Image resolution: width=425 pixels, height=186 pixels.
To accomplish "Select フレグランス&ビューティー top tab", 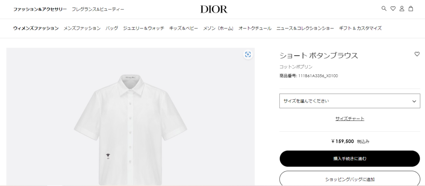I will [x=98, y=9].
